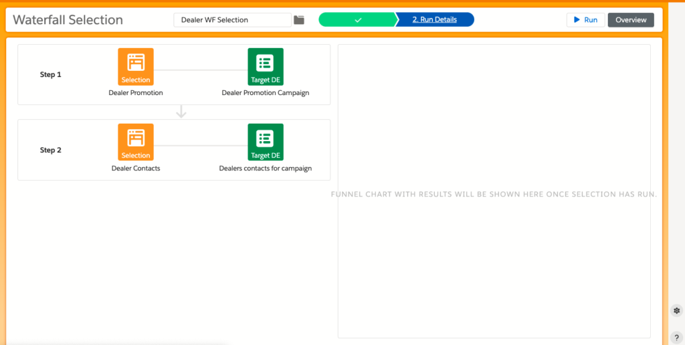Click the help question mark icon
Image resolution: width=685 pixels, height=345 pixels.
tap(676, 337)
